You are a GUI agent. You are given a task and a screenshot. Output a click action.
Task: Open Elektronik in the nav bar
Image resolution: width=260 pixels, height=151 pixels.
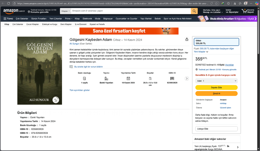(x=87, y=19)
